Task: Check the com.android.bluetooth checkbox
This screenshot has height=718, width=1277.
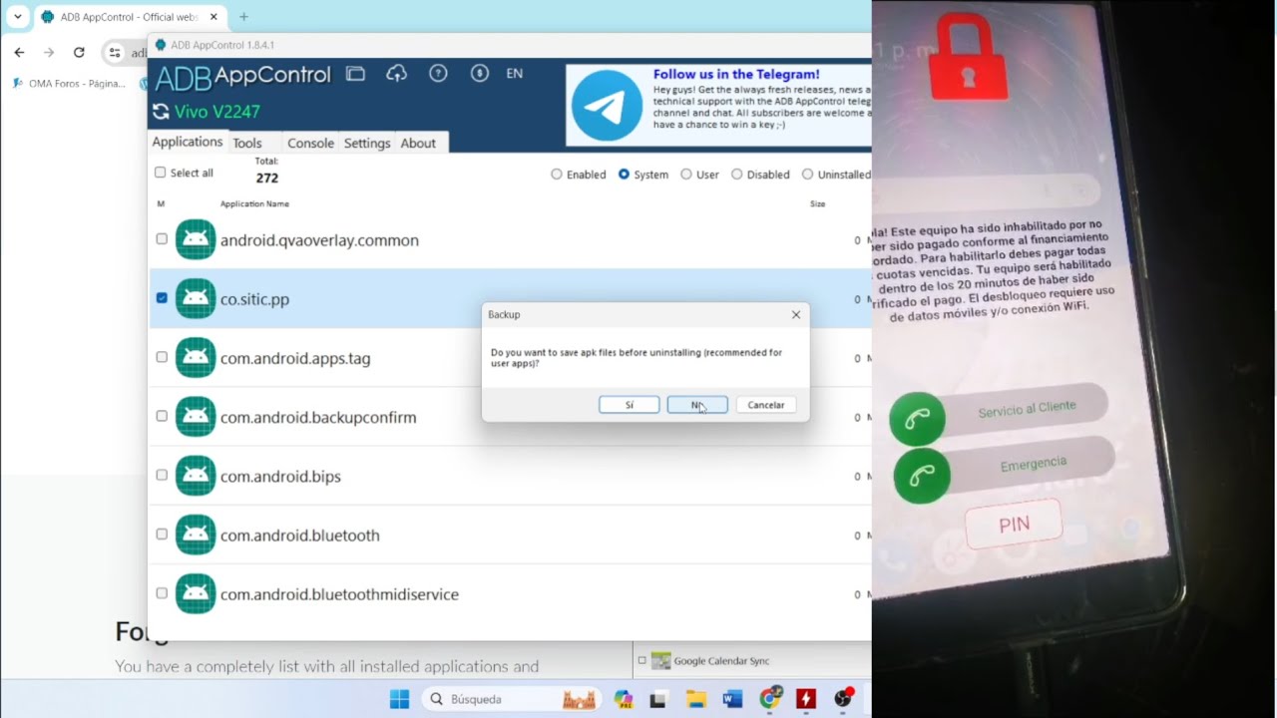Action: tap(162, 534)
